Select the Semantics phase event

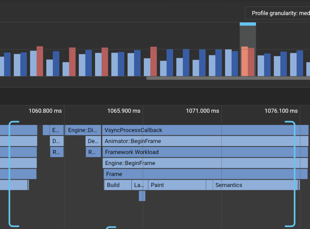(255, 185)
